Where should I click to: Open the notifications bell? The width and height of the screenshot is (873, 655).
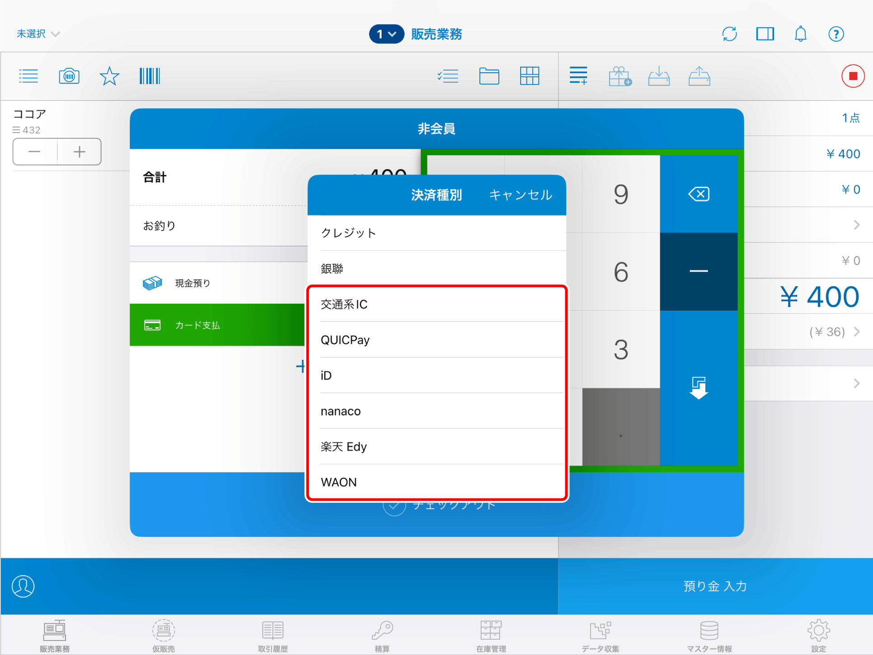point(800,34)
